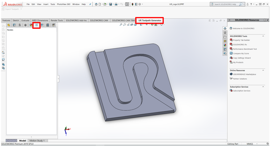Open 3DEXPERIENCE Marketplace link
The image size is (271, 147).
(x=245, y=74)
